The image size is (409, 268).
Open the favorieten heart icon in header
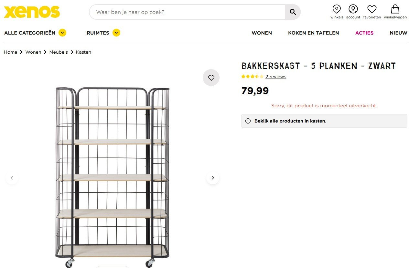[372, 9]
